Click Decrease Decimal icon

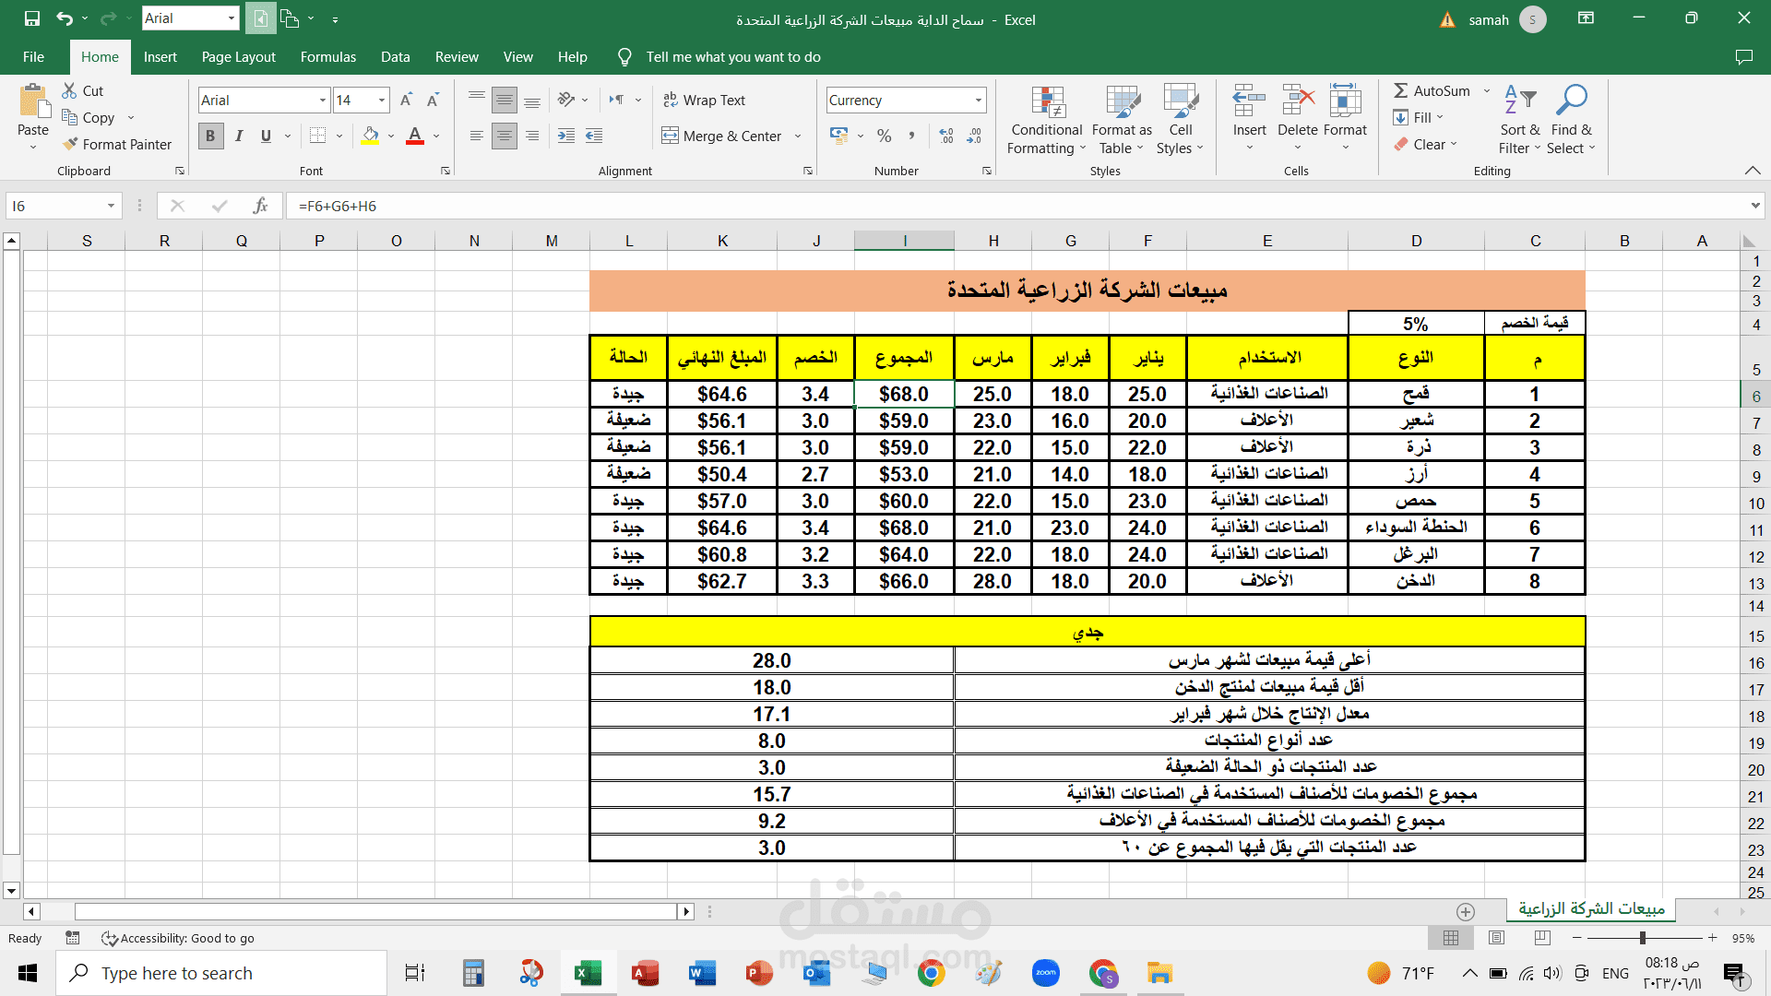974,136
